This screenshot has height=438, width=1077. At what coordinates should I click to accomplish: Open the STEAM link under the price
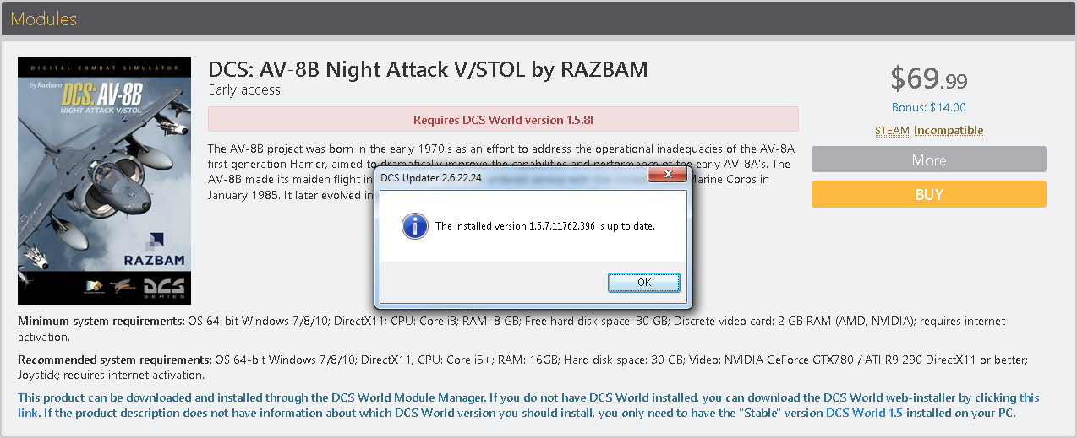[892, 131]
